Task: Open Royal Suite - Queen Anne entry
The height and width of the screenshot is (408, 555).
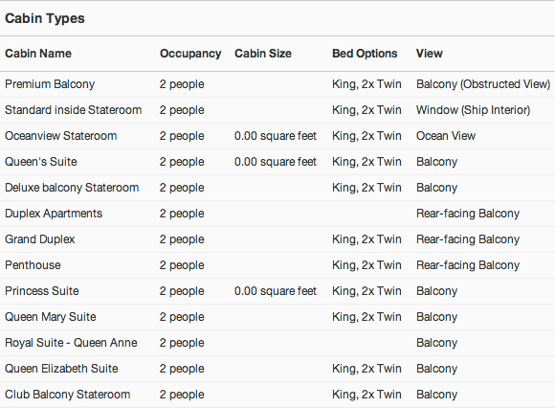Action: [x=71, y=343]
